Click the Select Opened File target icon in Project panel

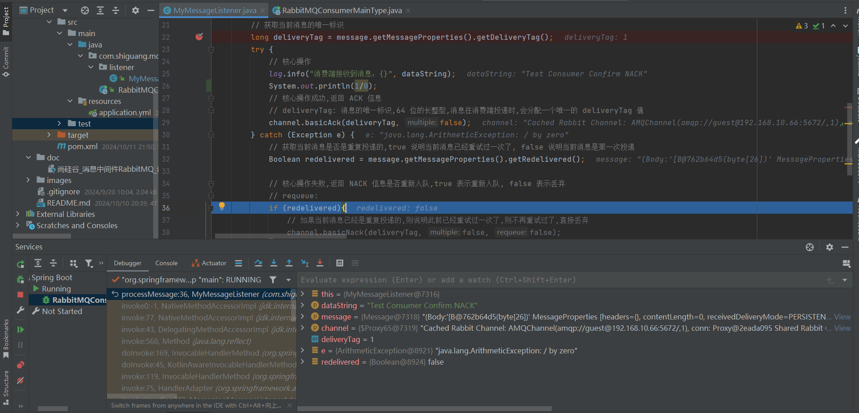tap(85, 10)
